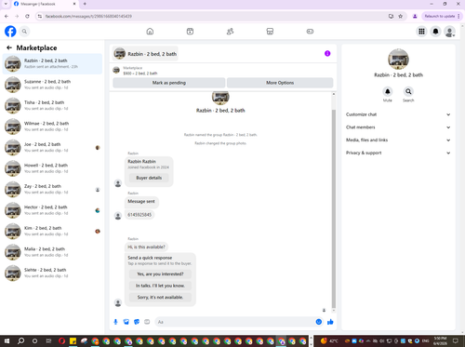Open Malia - 2 bed, 2 bath chat
The image size is (465, 347).
click(52, 252)
